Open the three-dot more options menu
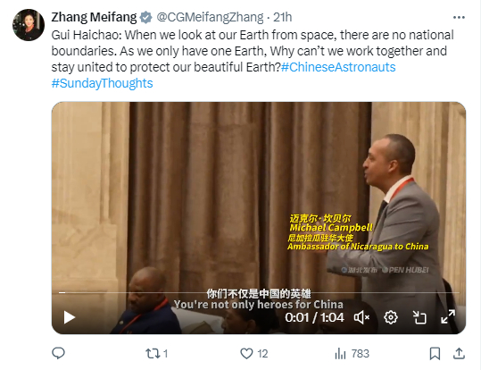The width and height of the screenshot is (481, 370). click(459, 18)
